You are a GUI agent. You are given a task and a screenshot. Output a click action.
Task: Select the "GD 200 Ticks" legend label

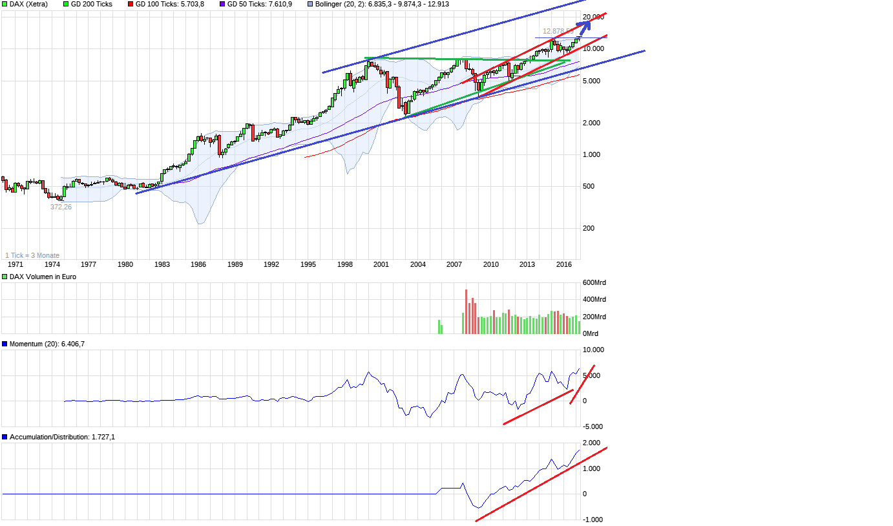(91, 4)
